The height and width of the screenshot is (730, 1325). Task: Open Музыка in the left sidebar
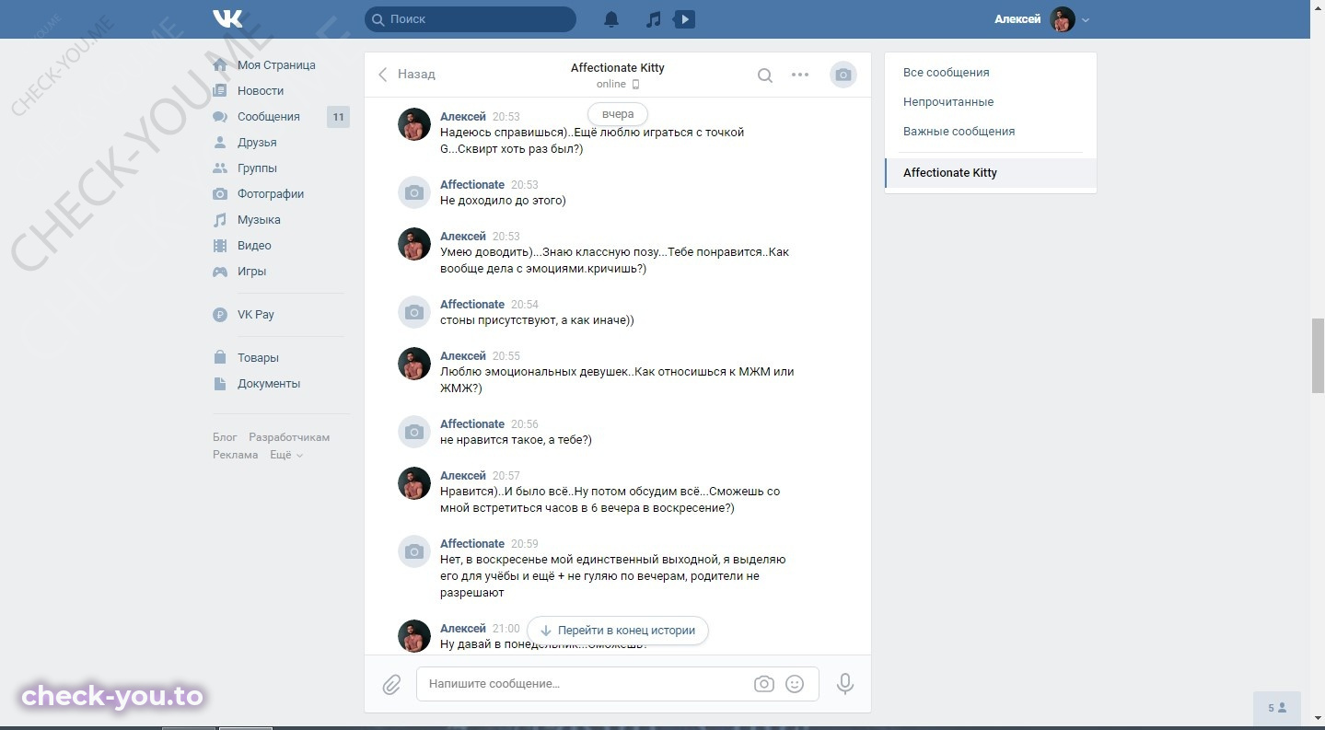pos(259,220)
